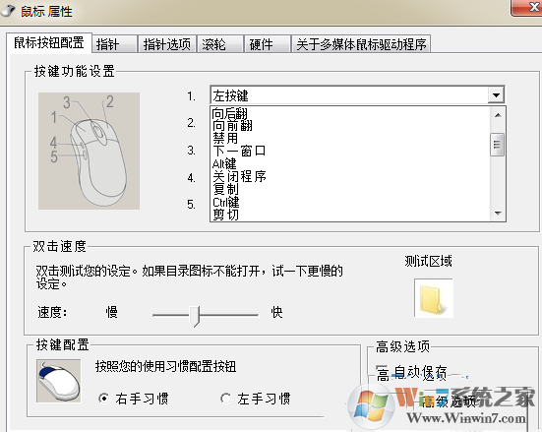Open the 滚轮 tab
542x432 pixels.
(220, 44)
